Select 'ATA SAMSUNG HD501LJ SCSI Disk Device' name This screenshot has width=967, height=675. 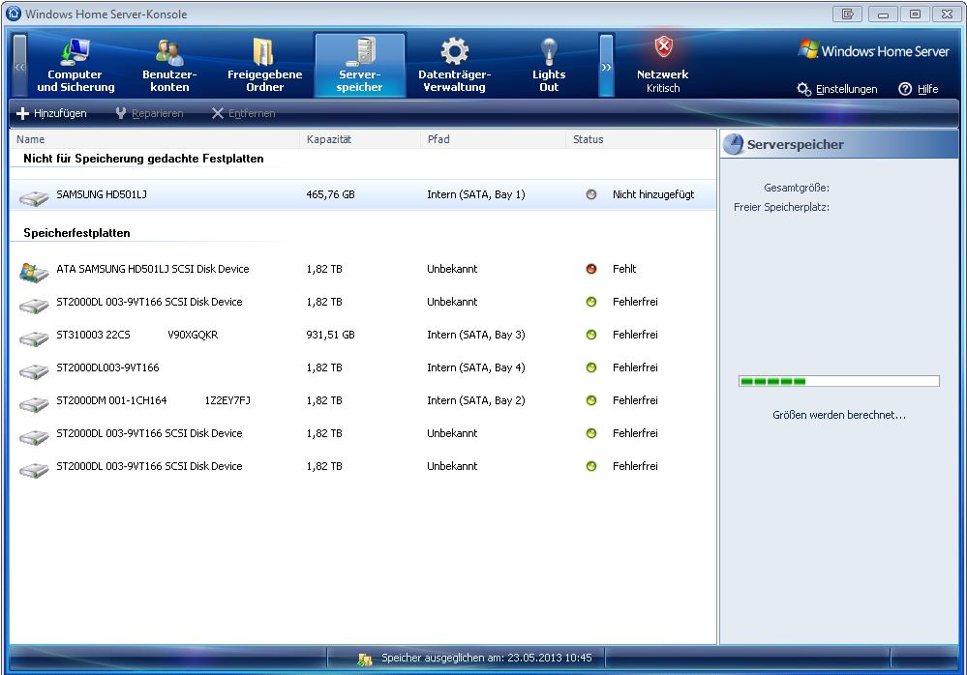(153, 269)
